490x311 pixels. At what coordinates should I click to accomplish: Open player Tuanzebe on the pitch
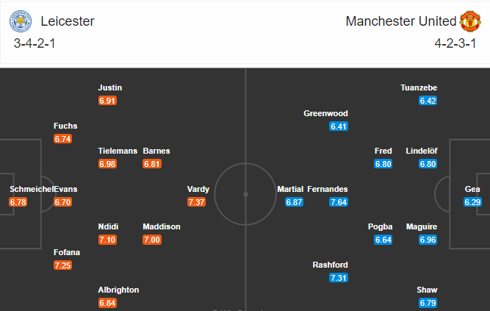(419, 87)
